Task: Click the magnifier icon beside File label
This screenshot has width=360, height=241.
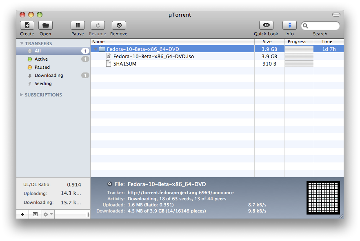Action: [x=109, y=184]
